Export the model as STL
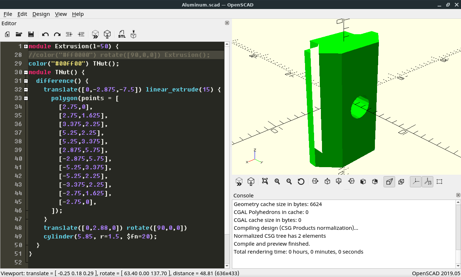This screenshot has height=277, width=461. click(x=122, y=34)
